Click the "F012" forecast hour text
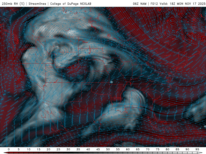Viewport: 206px width, 154px height. (x=154, y=4)
